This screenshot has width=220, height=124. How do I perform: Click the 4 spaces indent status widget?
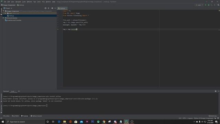coord(190,118)
